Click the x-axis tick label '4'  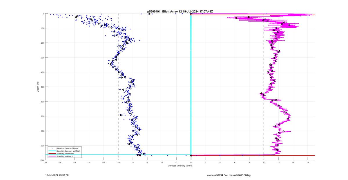(x=220, y=163)
